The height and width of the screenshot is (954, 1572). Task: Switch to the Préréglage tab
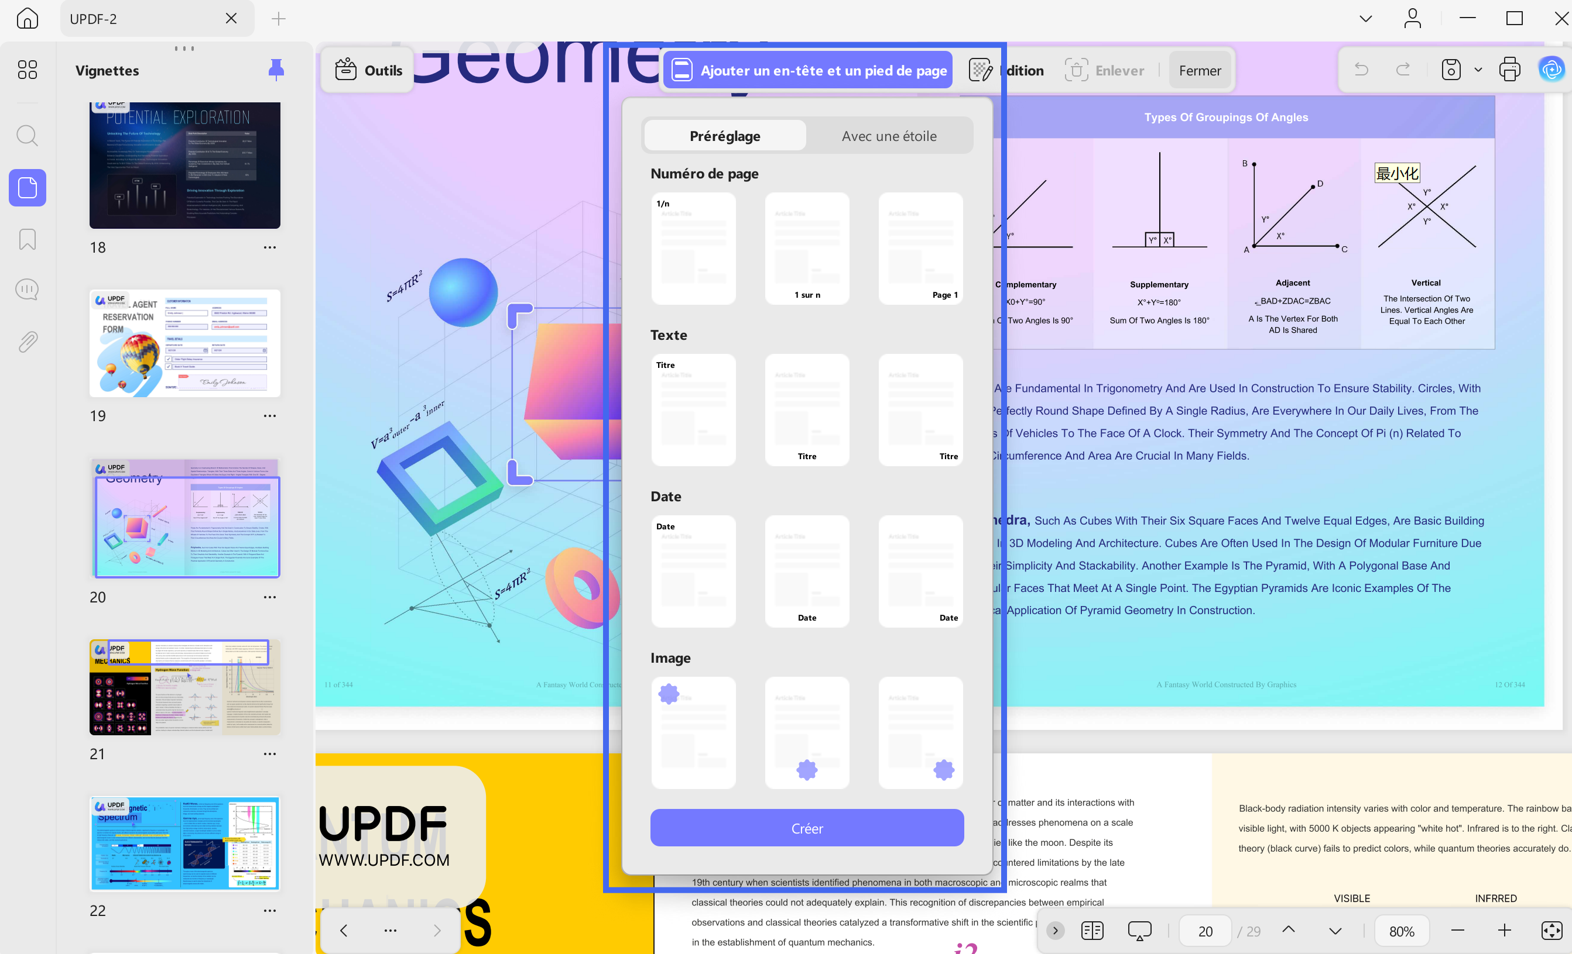coord(725,136)
